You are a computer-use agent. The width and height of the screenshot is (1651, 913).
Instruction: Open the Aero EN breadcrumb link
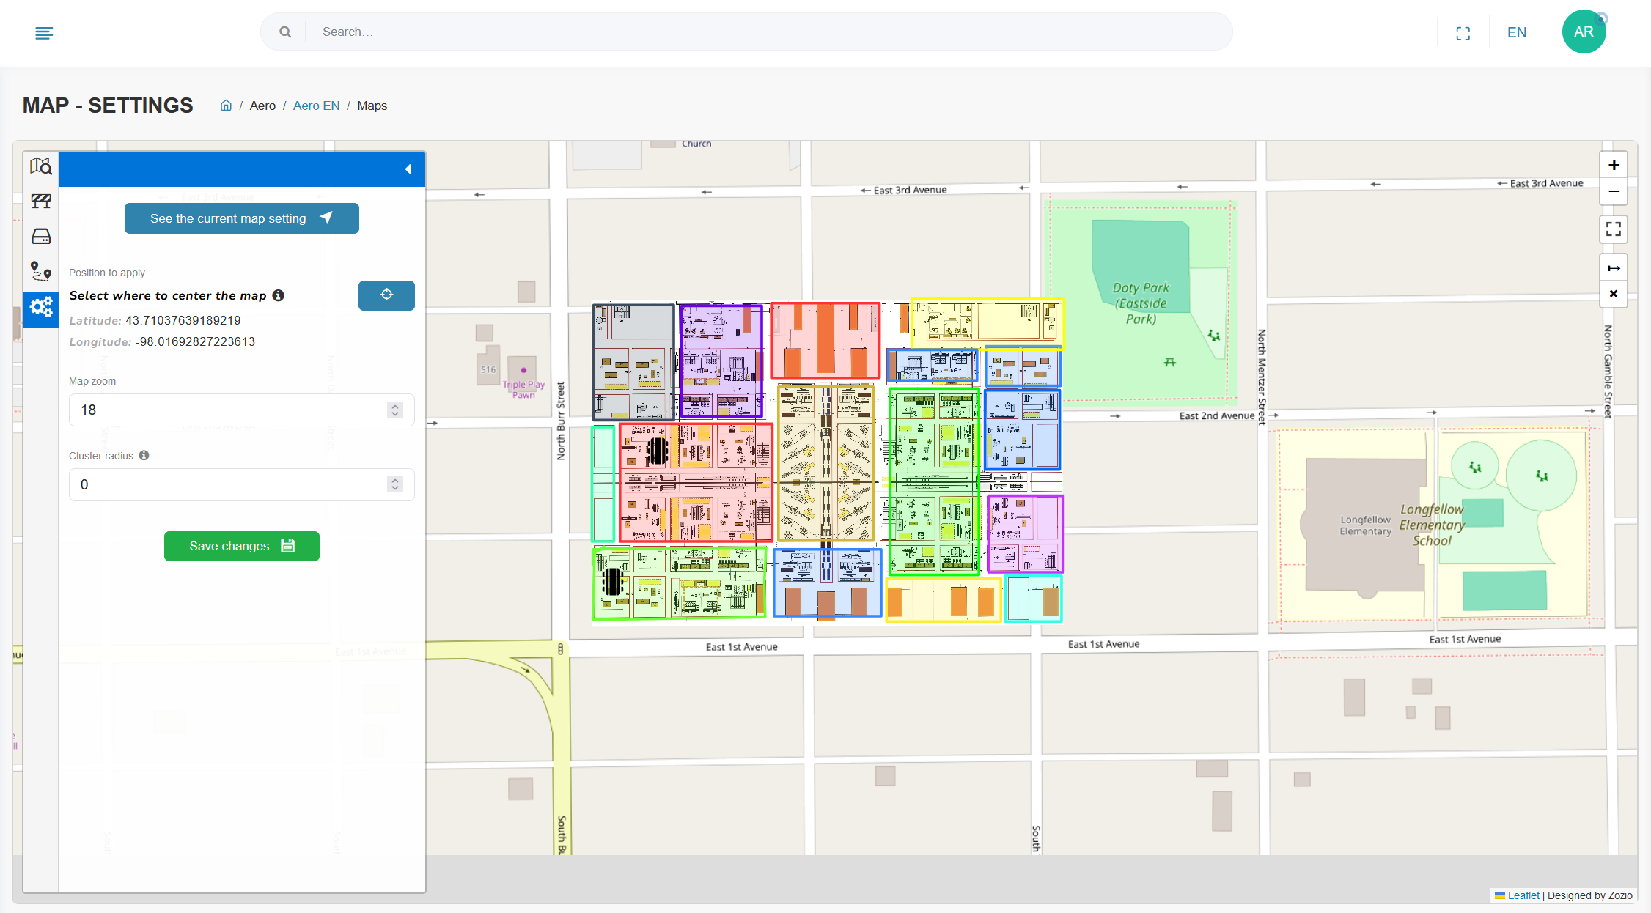[x=316, y=106]
